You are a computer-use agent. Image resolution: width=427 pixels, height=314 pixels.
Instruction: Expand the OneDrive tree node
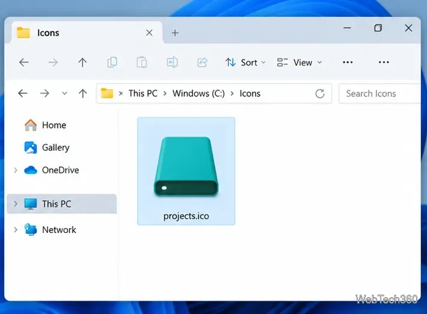(x=16, y=170)
